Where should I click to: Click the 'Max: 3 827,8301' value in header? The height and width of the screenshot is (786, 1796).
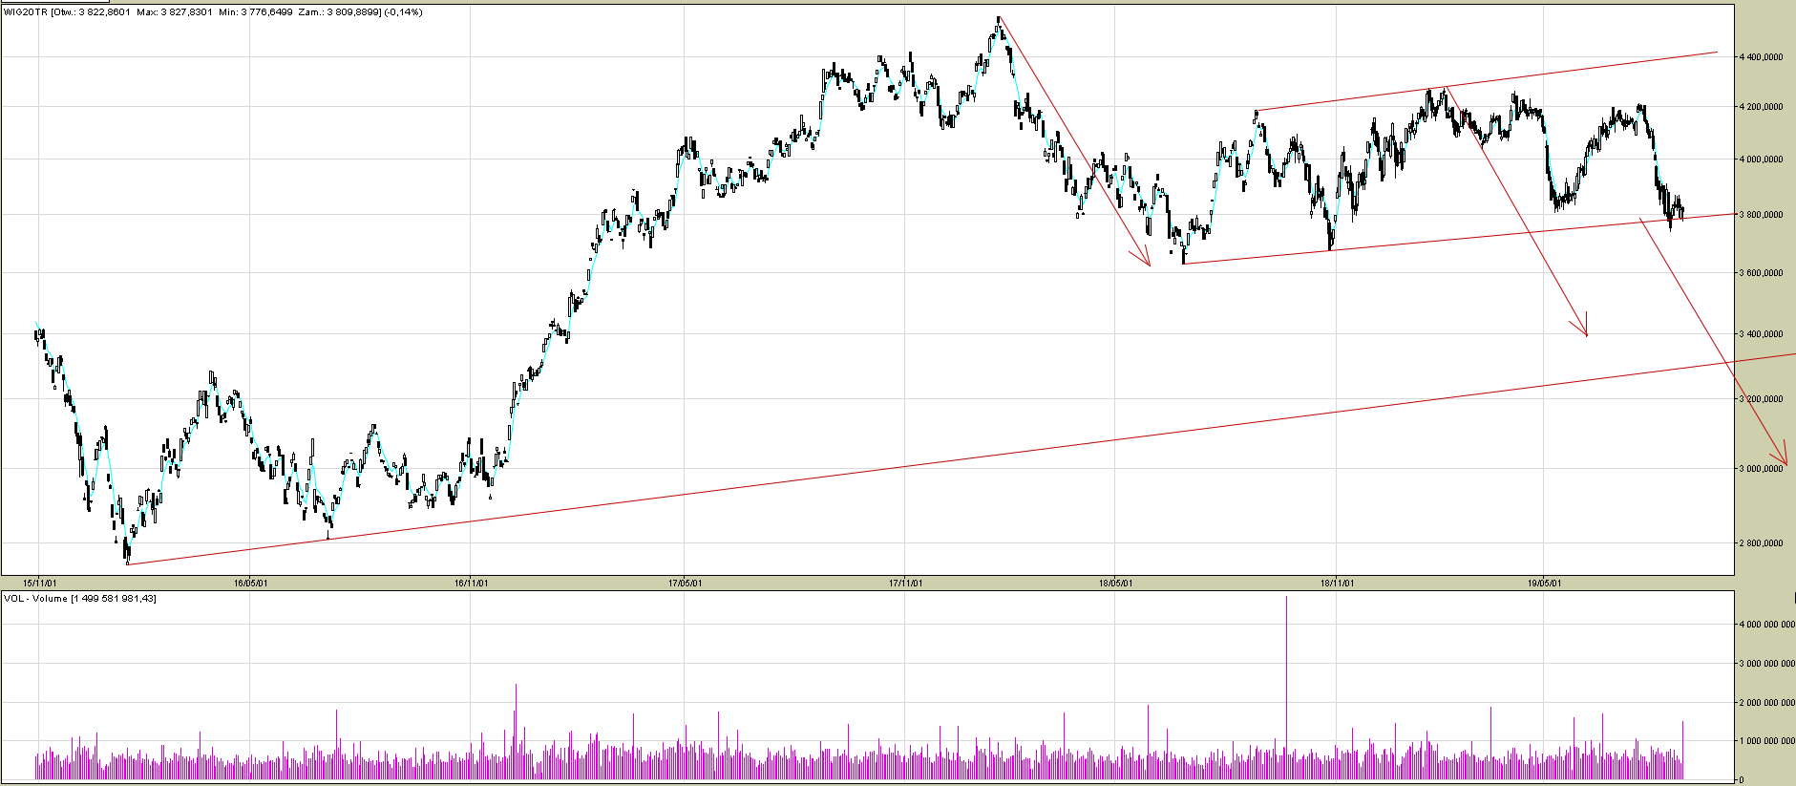tap(174, 12)
